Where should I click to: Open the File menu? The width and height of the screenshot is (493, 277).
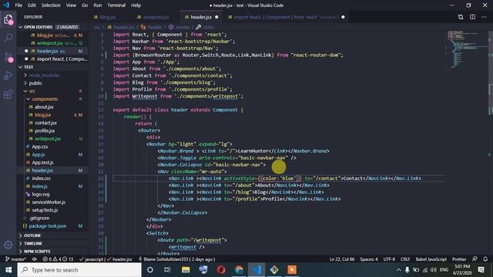pos(18,5)
